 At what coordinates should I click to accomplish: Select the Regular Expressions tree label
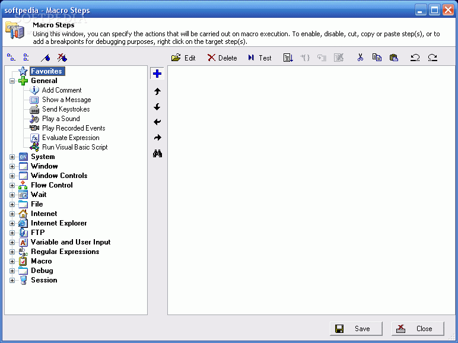65,252
